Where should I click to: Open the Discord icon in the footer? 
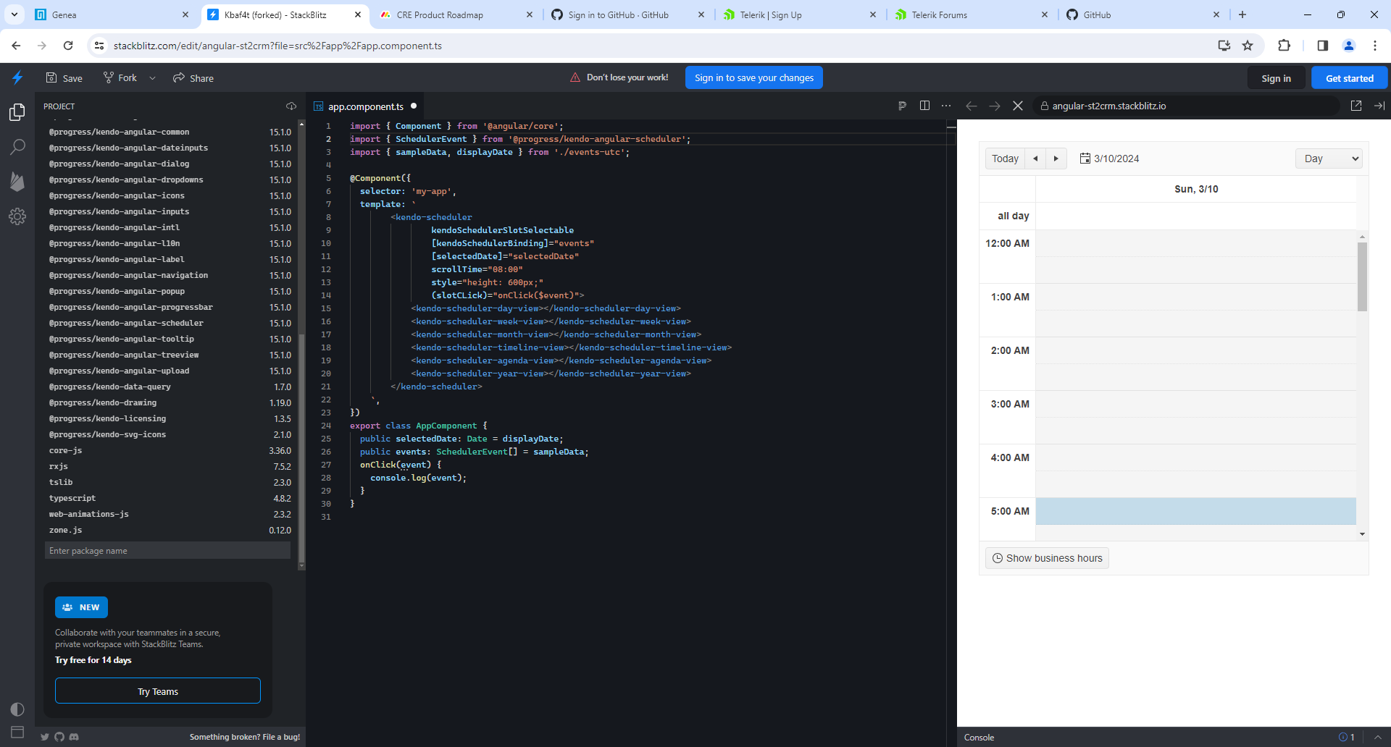74,737
